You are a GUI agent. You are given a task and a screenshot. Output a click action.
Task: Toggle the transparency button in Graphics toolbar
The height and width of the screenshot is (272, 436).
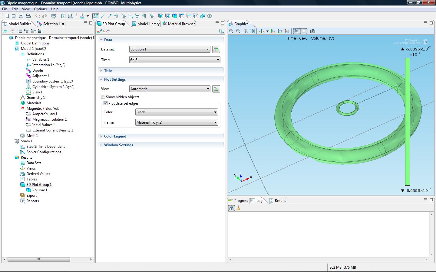[303, 31]
